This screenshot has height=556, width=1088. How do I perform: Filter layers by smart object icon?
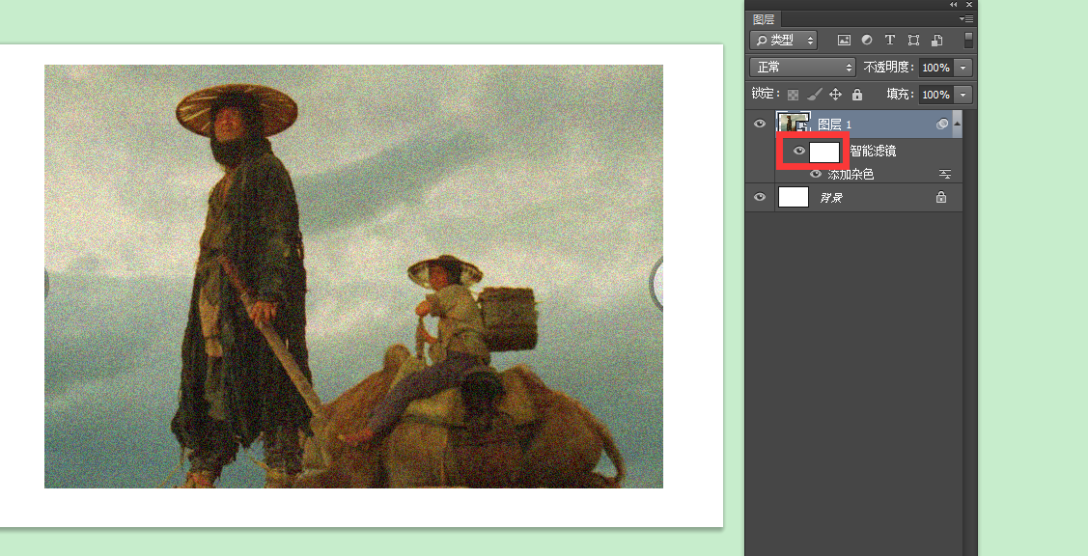pyautogui.click(x=936, y=41)
